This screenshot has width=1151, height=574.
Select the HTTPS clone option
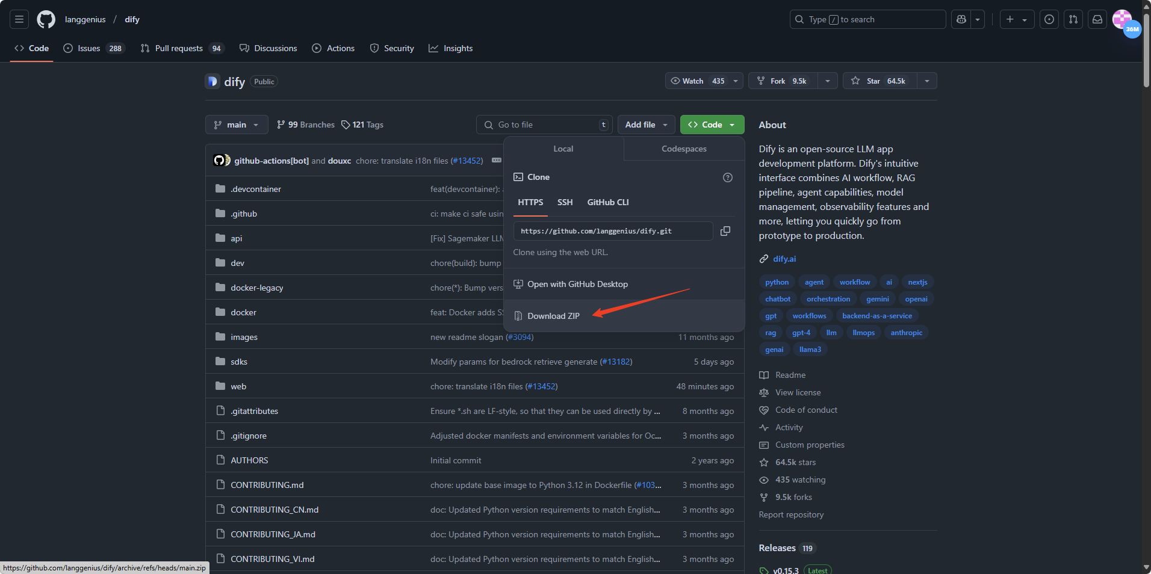click(x=530, y=202)
